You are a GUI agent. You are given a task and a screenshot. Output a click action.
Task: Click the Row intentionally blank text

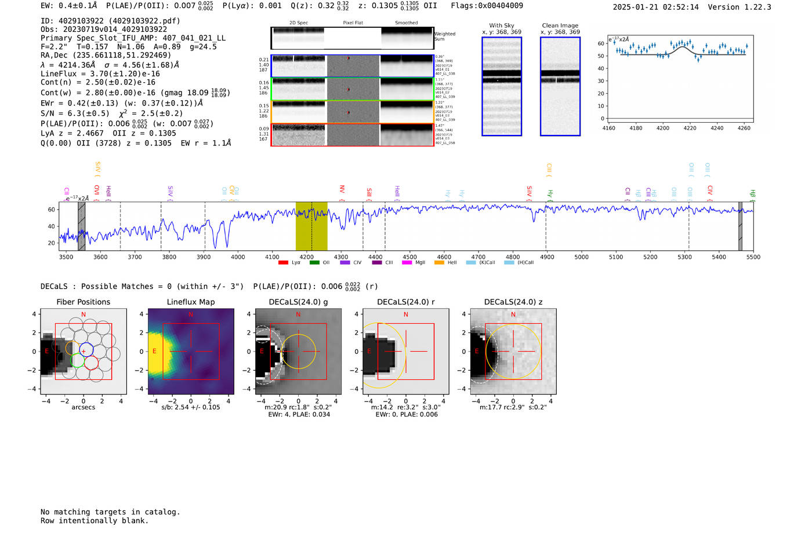click(95, 521)
